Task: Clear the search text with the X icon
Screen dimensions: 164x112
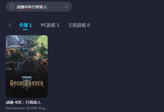Action: pyautogui.click(x=66, y=7)
